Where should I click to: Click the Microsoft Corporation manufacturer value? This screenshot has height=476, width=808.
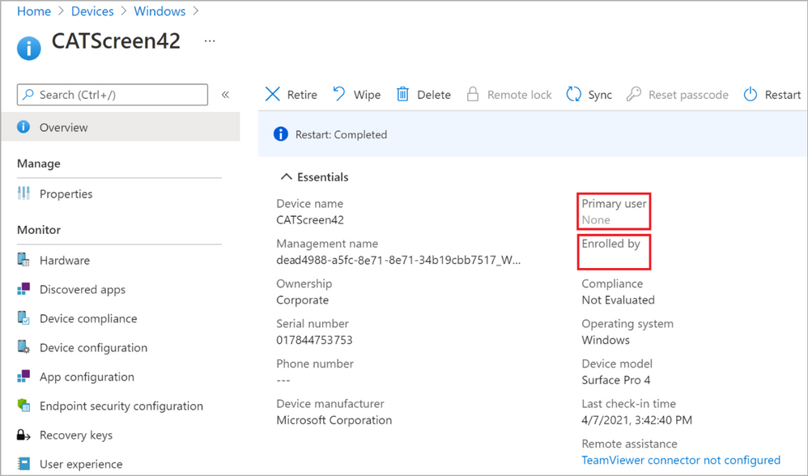point(334,420)
